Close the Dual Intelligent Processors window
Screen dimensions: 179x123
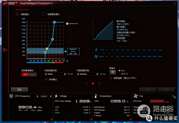tap(174, 3)
